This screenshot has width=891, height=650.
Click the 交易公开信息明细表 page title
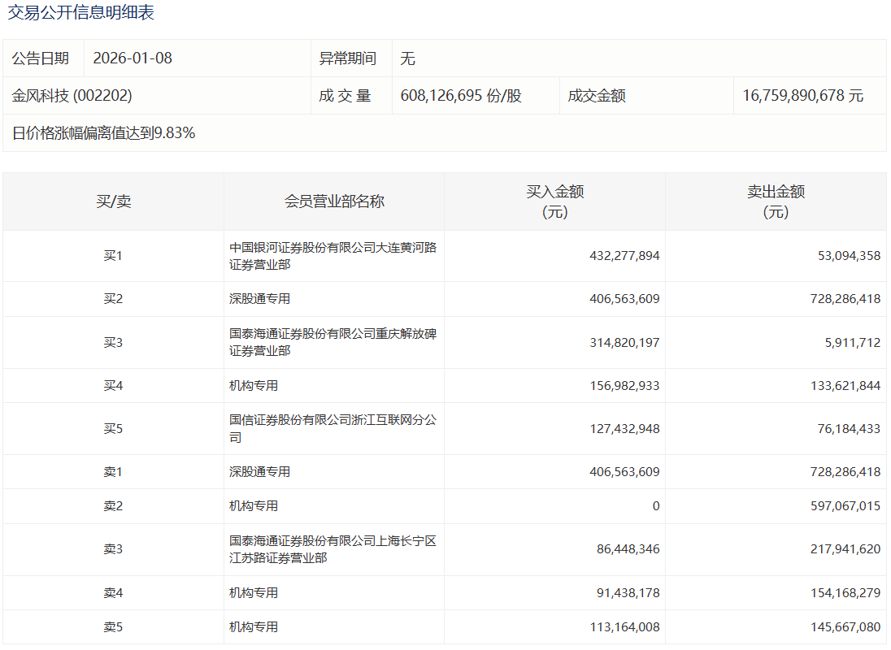80,13
